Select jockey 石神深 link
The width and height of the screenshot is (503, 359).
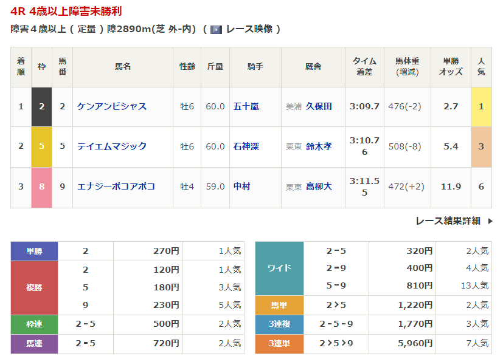[x=246, y=146]
